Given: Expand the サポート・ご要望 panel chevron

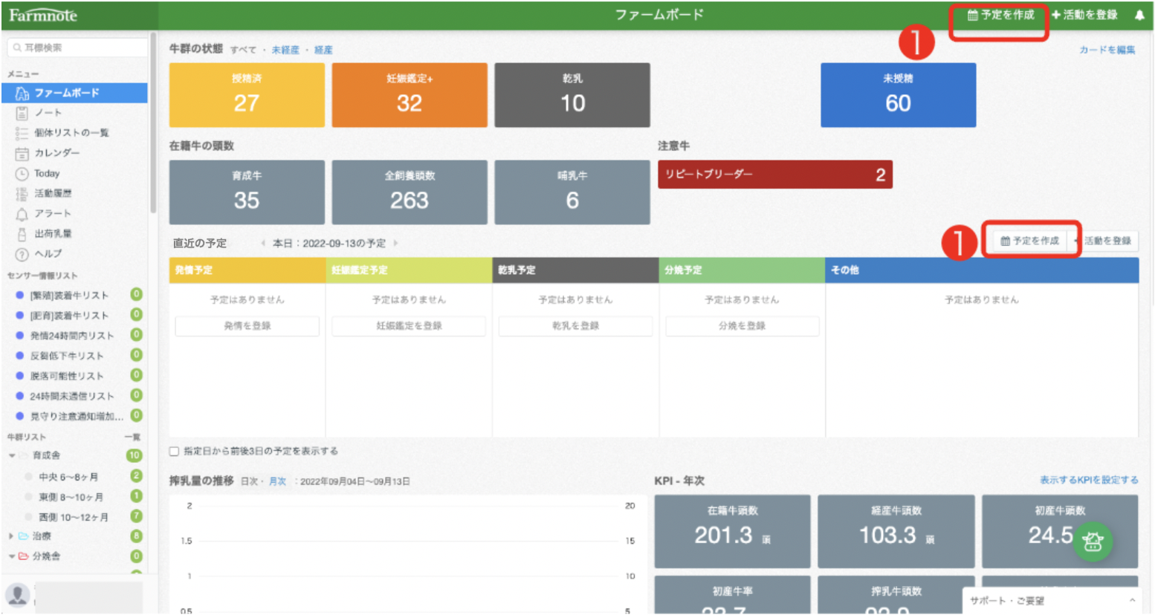Looking at the screenshot, I should click(1132, 600).
